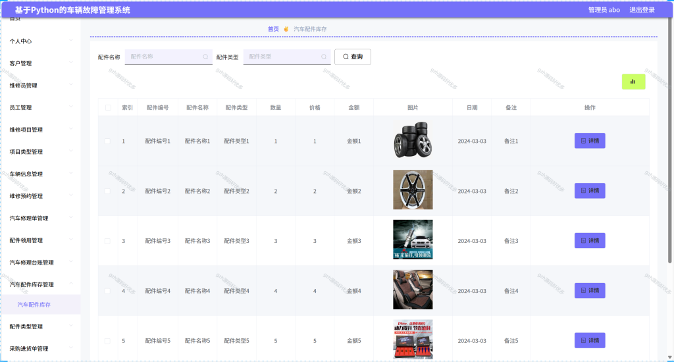Check the checkbox for row 配件编号3

(107, 241)
